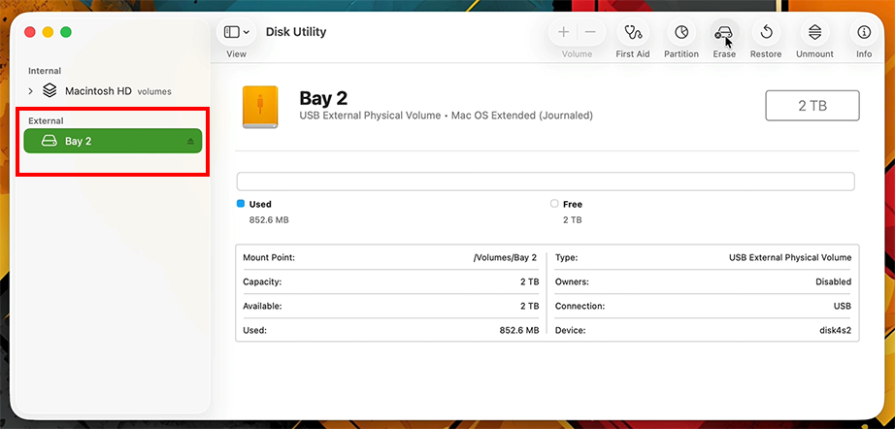Image resolution: width=895 pixels, height=429 pixels.
Task: Click the blue Used color swatch
Action: point(241,204)
